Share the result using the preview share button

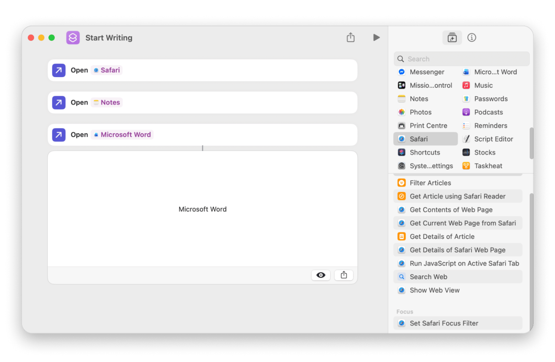(344, 275)
